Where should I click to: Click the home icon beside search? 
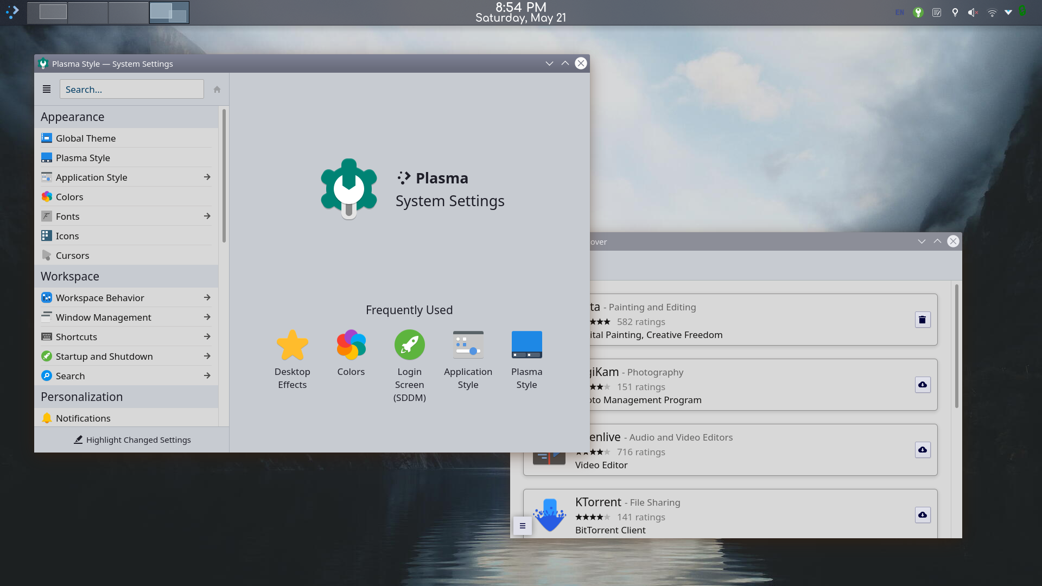tap(217, 90)
